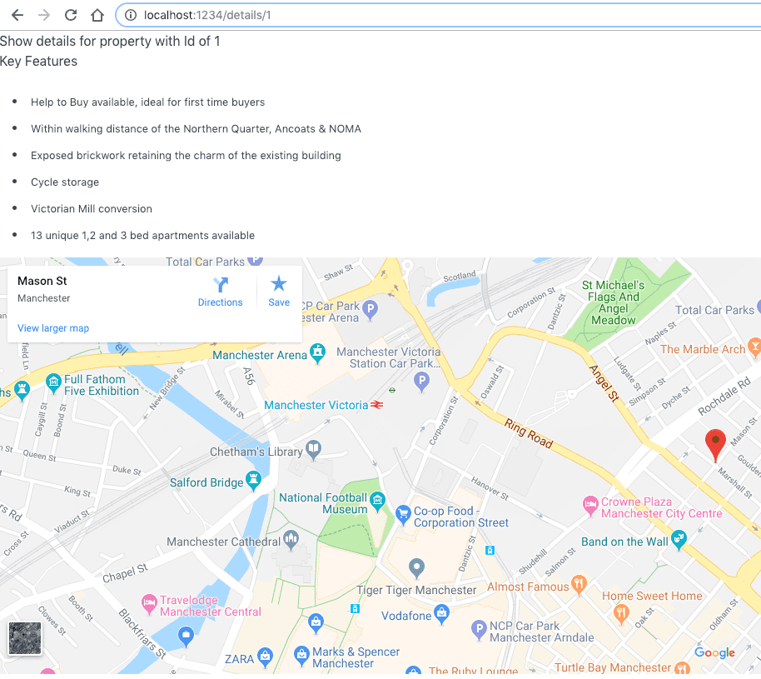
Task: Click the Salford Bridge marker icon
Action: [x=253, y=481]
